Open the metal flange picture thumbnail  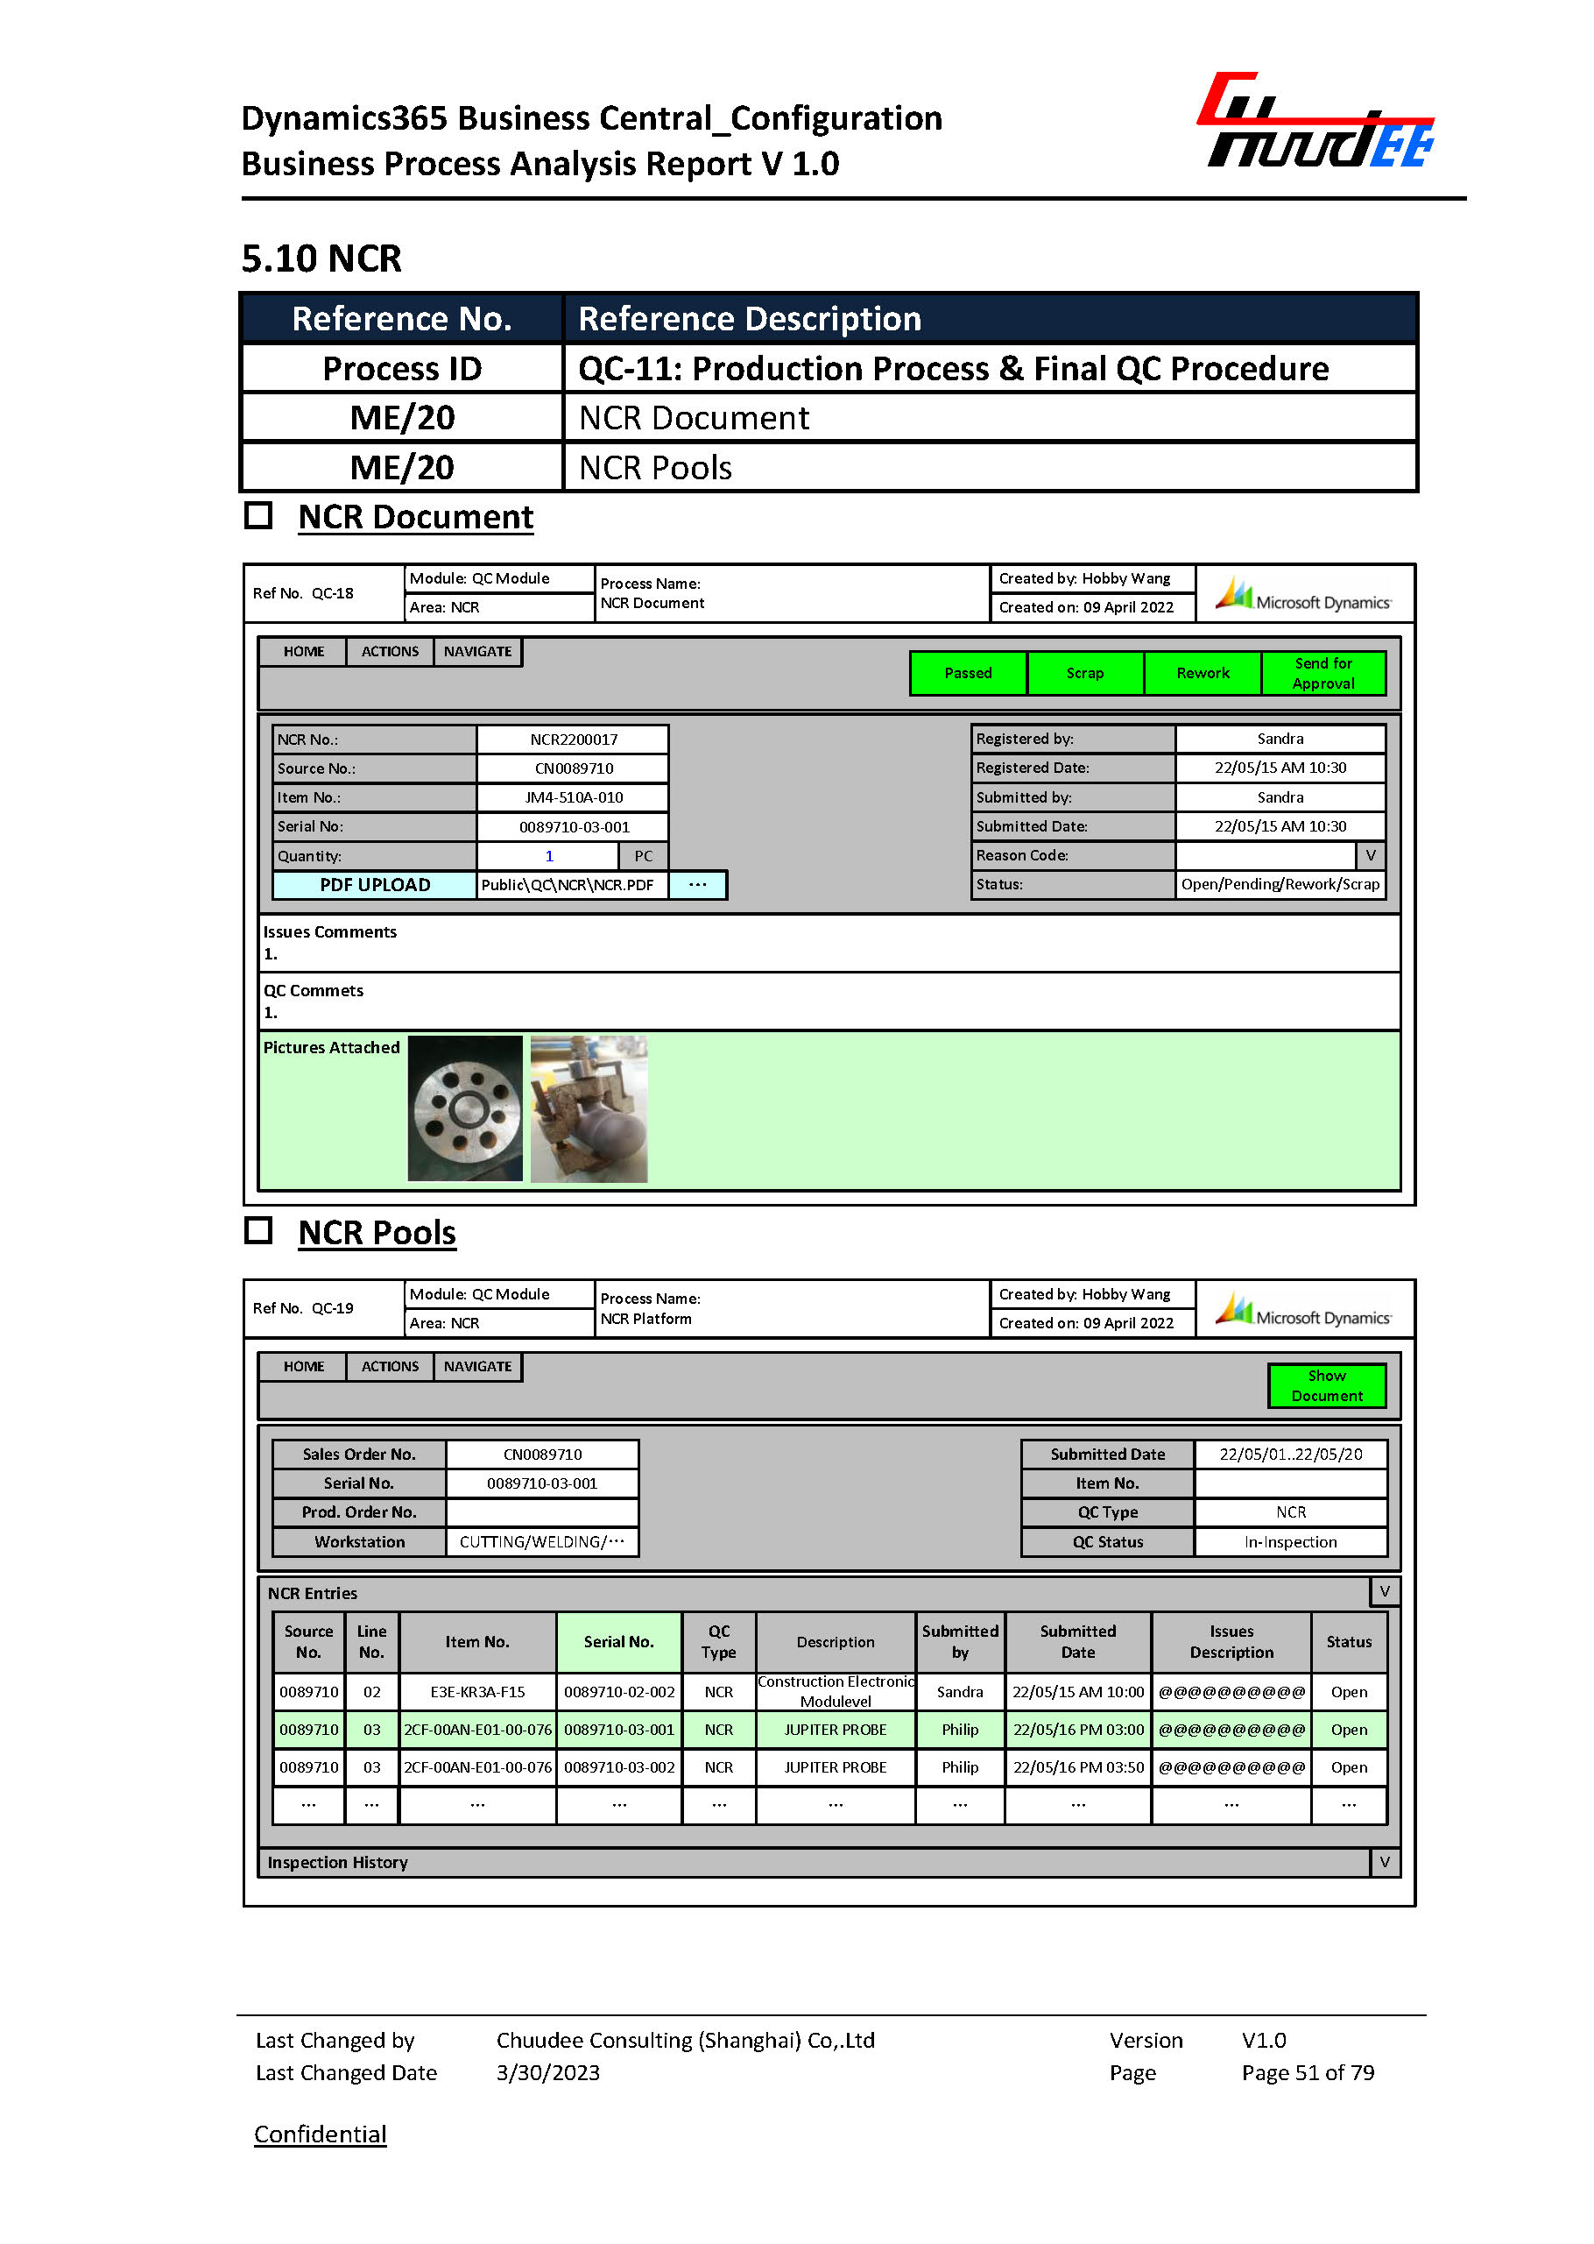(464, 1108)
